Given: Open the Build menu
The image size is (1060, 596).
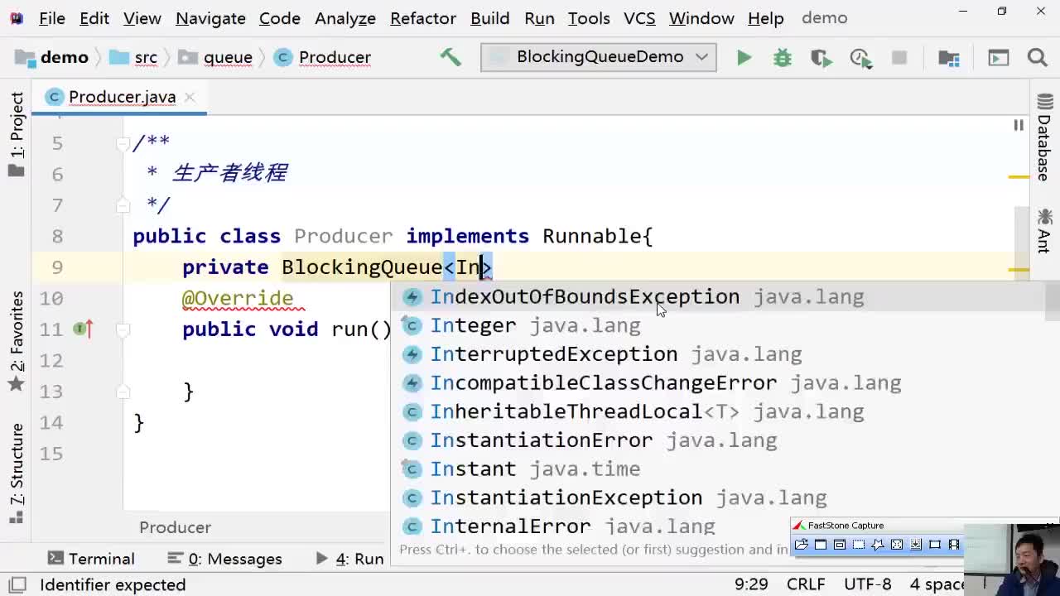Looking at the screenshot, I should pyautogui.click(x=489, y=17).
